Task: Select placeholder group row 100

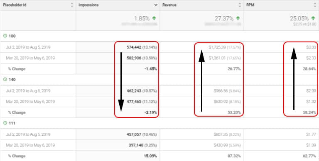Action: tap(159, 36)
